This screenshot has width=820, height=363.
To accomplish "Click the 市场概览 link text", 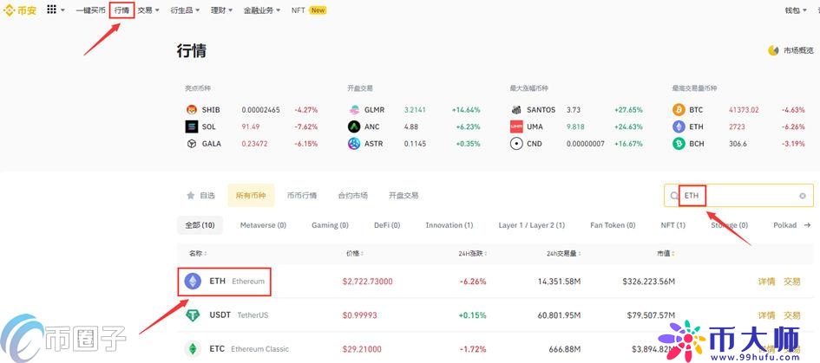I will 798,50.
